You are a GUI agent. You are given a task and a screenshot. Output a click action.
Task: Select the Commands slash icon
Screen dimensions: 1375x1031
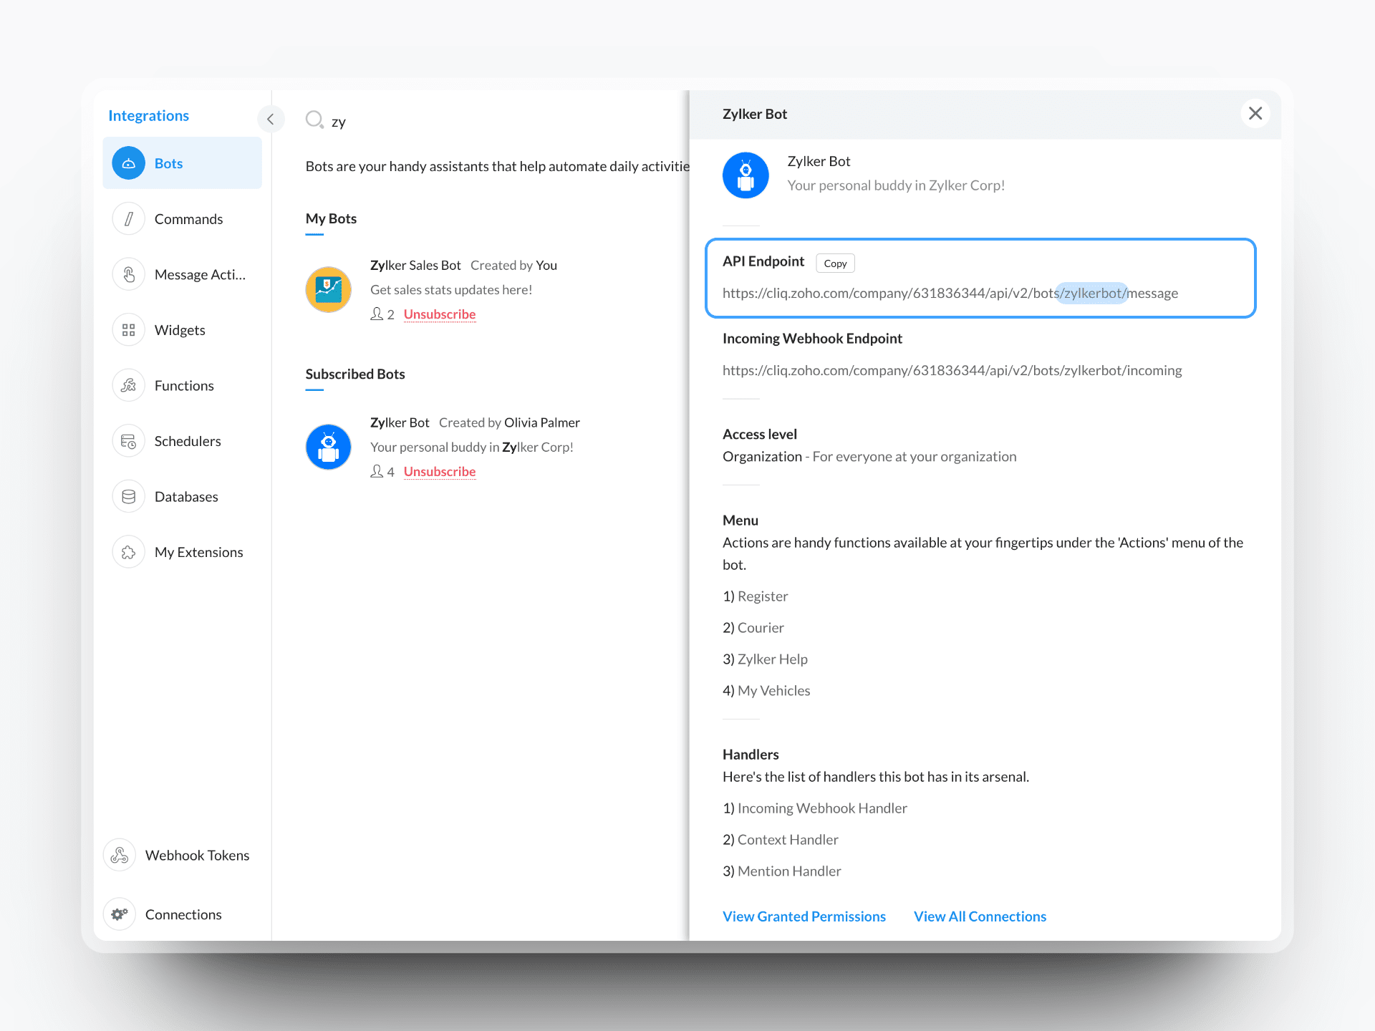point(129,219)
